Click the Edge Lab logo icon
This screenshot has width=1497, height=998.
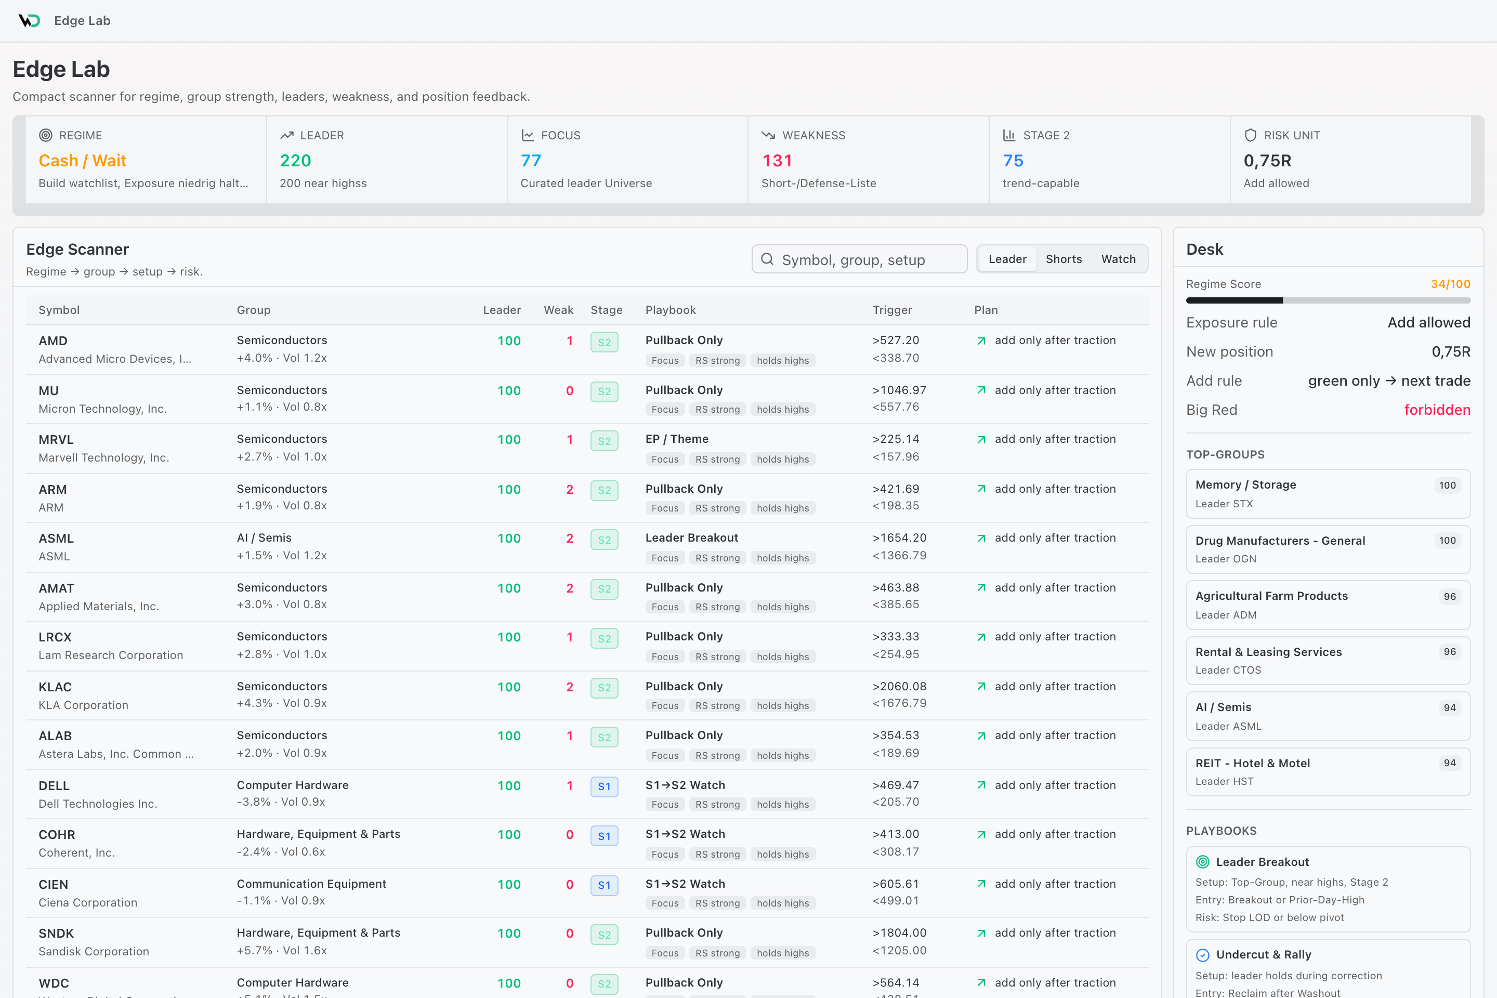tap(29, 20)
